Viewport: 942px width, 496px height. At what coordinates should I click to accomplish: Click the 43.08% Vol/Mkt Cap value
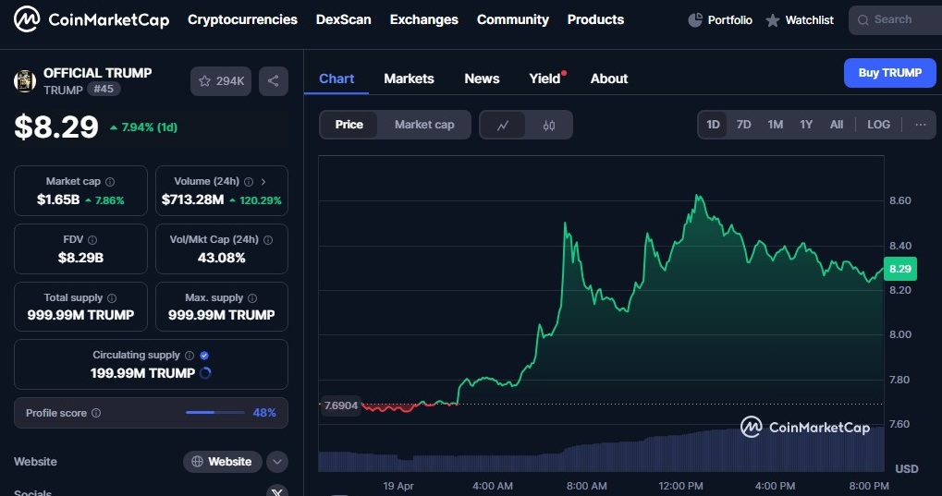point(222,258)
